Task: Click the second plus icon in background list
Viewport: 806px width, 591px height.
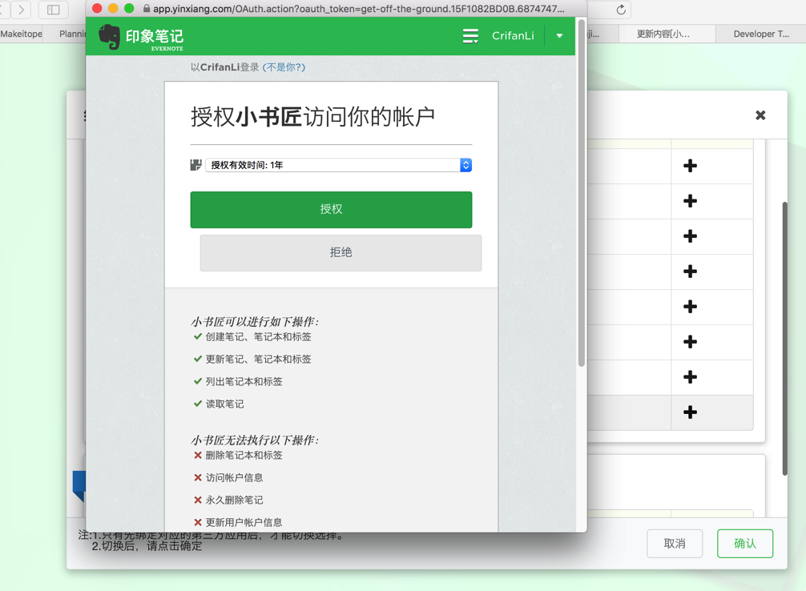Action: (690, 201)
